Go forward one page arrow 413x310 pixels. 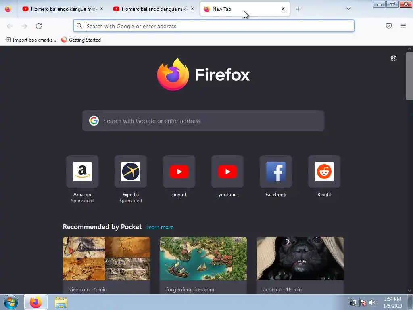(24, 26)
